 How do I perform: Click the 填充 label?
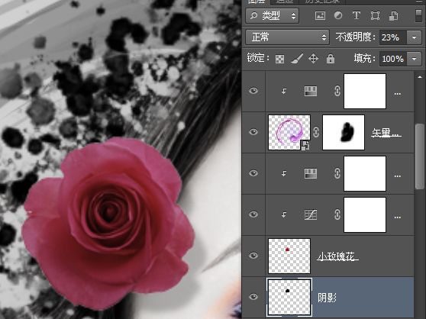tap(365, 58)
